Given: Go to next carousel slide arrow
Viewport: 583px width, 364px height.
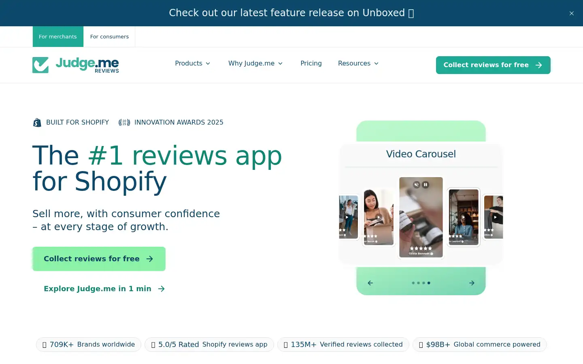Looking at the screenshot, I should coord(472,283).
